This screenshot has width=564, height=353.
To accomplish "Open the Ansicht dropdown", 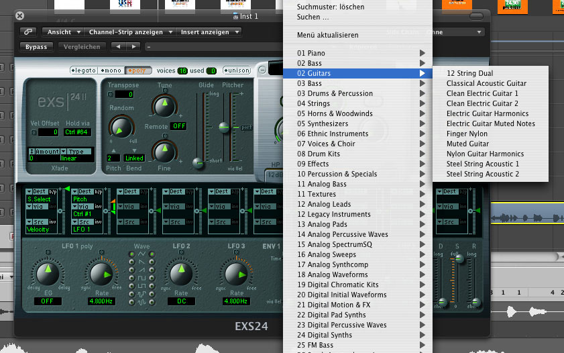I will click(x=63, y=32).
